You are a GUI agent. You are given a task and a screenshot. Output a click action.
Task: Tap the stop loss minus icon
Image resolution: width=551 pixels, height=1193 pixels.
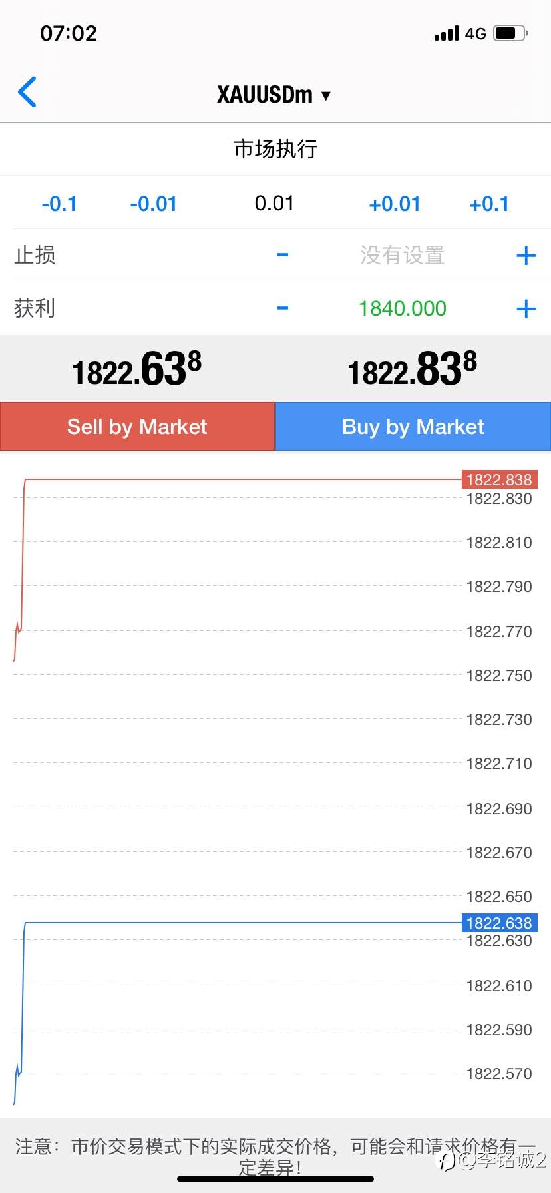click(283, 254)
